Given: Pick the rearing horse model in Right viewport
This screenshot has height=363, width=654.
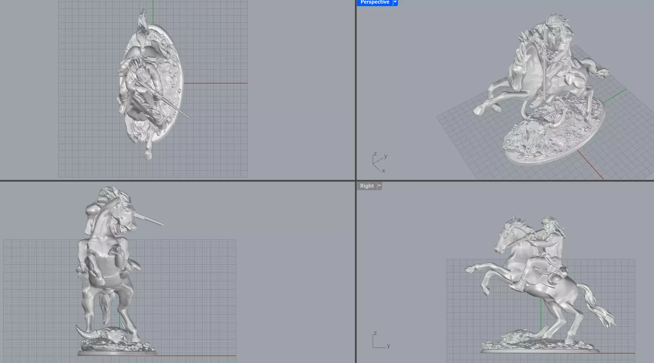Looking at the screenshot, I should click(x=540, y=284).
